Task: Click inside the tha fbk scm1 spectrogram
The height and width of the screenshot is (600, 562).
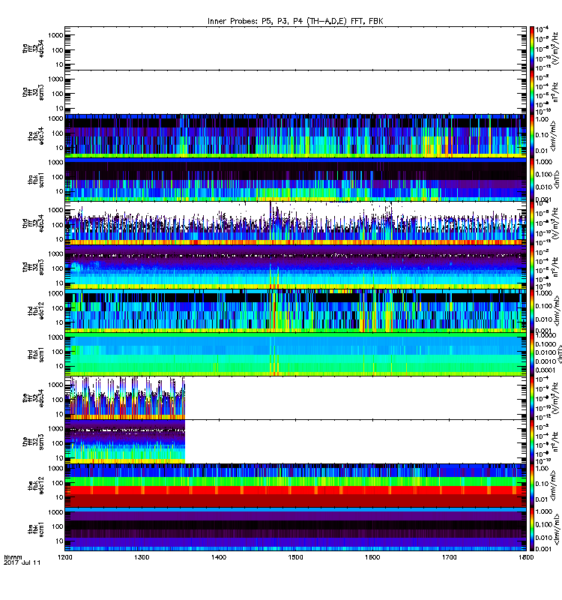Action: pyautogui.click(x=295, y=179)
